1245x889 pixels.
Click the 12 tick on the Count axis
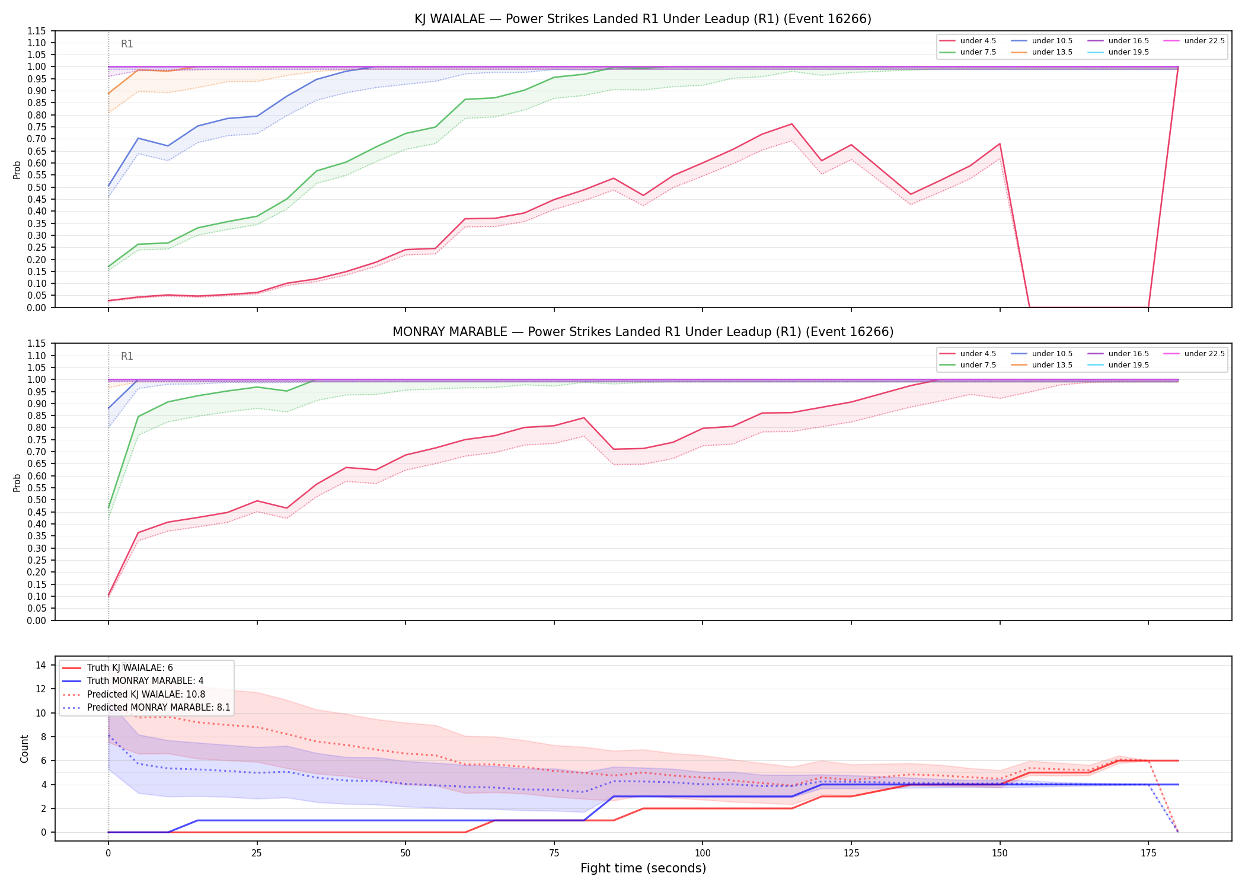pos(41,689)
